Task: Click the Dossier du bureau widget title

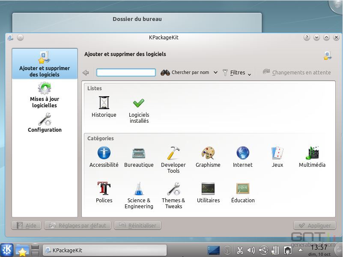Action: 137,19
